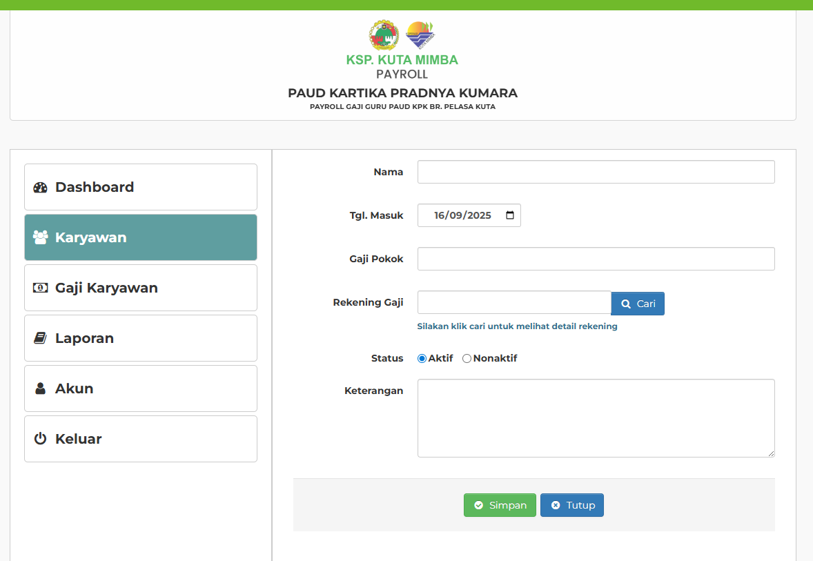Click the Dashboard gauge icon

(40, 187)
